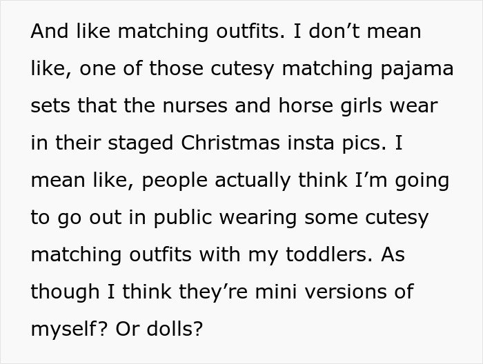Click the word "myself" on the last line
Viewport: 483px width, 364px height.
[x=66, y=329]
